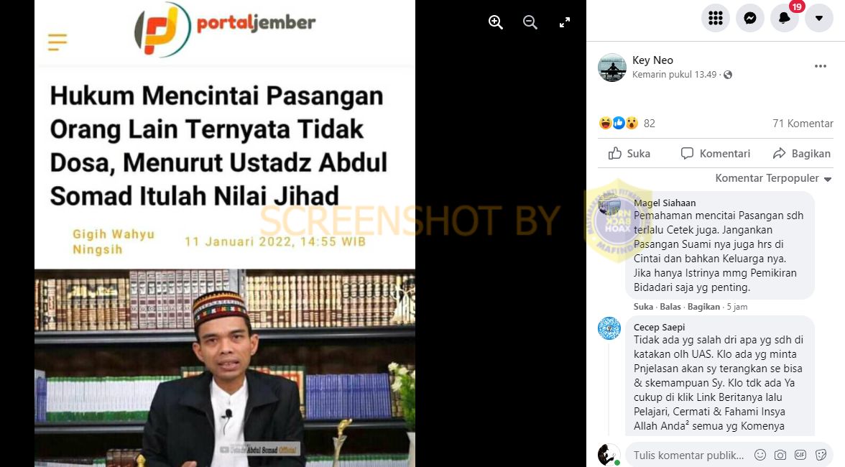This screenshot has height=467, width=845.
Task: Click Komentari to comment
Action: 715,154
